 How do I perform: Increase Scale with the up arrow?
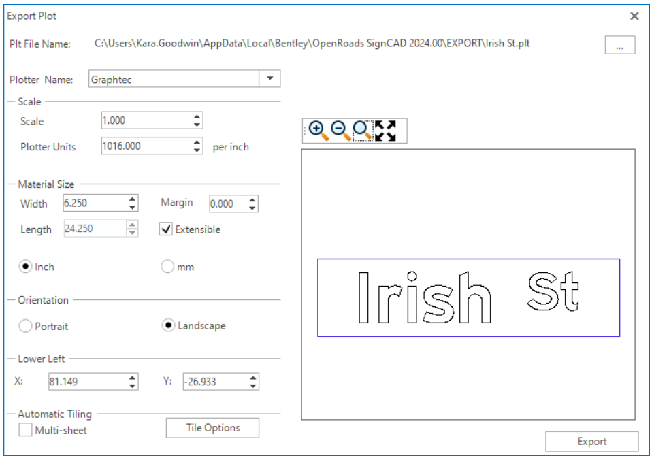[197, 116]
